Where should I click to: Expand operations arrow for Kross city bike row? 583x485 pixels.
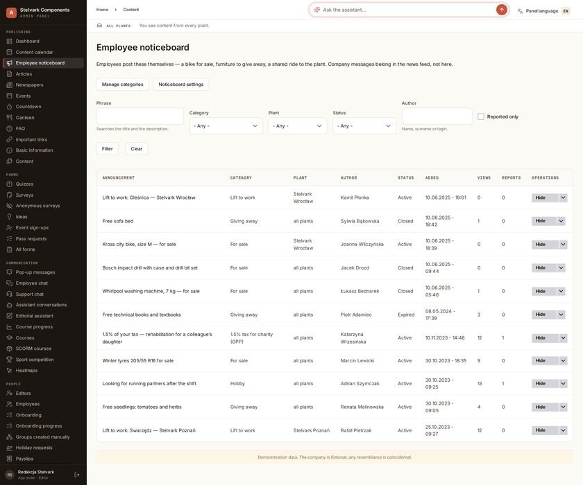(564, 245)
